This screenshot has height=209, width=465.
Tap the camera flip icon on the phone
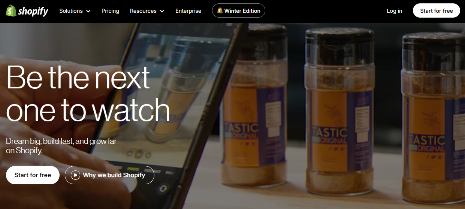[162, 188]
